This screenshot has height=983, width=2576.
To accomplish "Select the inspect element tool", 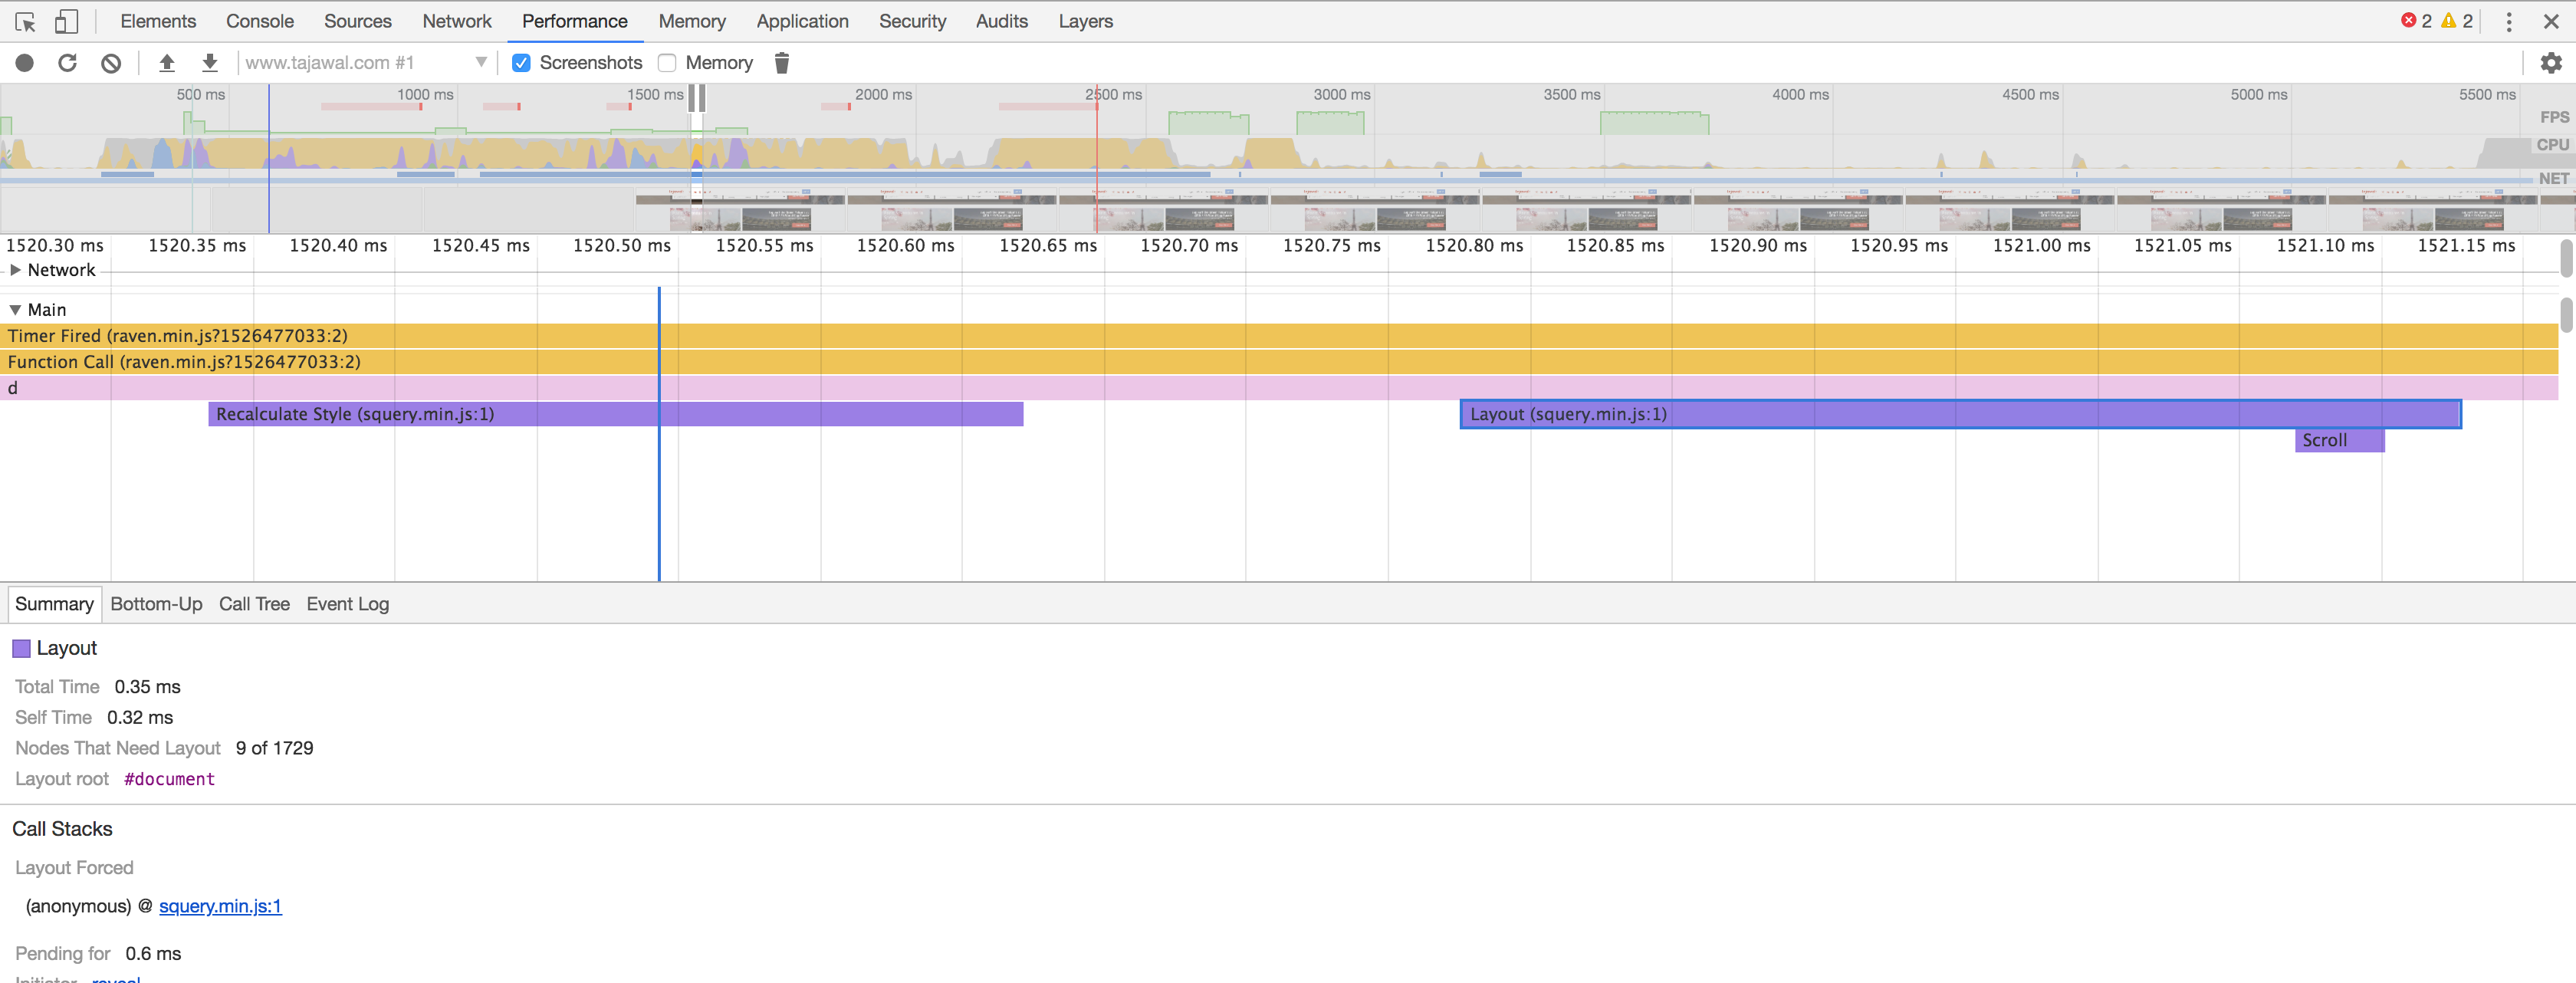I will pyautogui.click(x=24, y=20).
